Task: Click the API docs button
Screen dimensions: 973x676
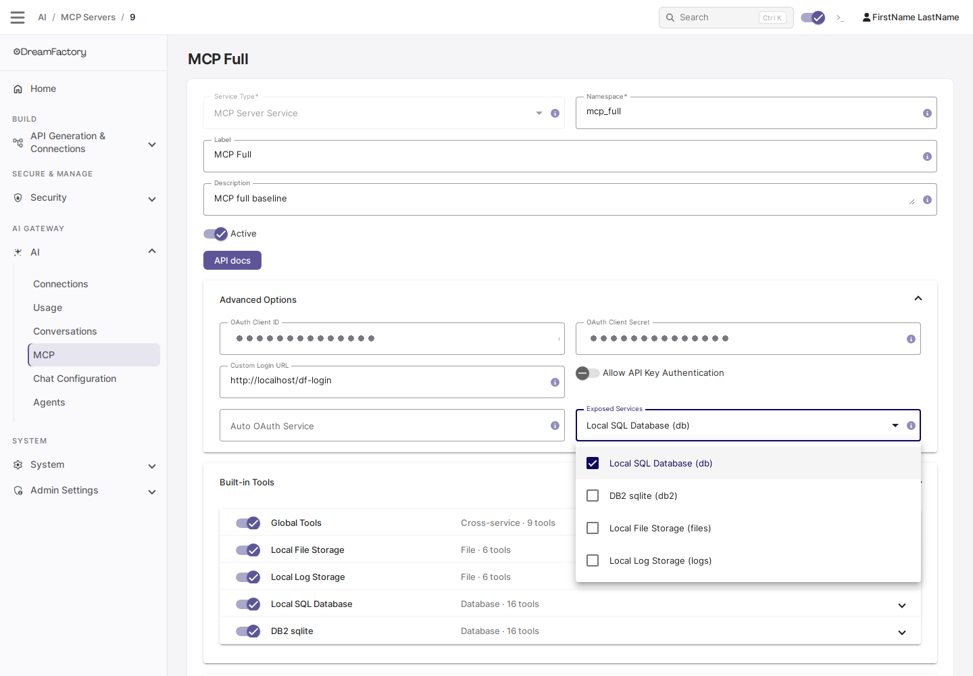Action: [x=232, y=260]
